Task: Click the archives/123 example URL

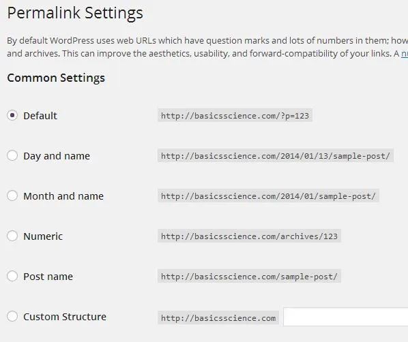Action: [x=249, y=236]
